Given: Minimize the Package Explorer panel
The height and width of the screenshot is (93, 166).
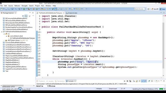Looking at the screenshot, I should click(30, 13).
